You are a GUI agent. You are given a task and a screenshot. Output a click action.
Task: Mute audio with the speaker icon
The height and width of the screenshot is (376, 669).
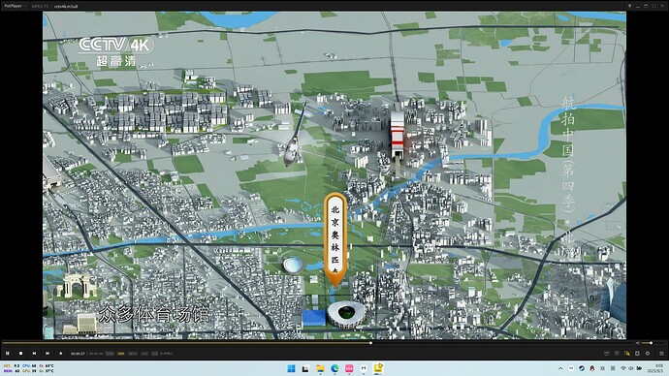(x=637, y=343)
